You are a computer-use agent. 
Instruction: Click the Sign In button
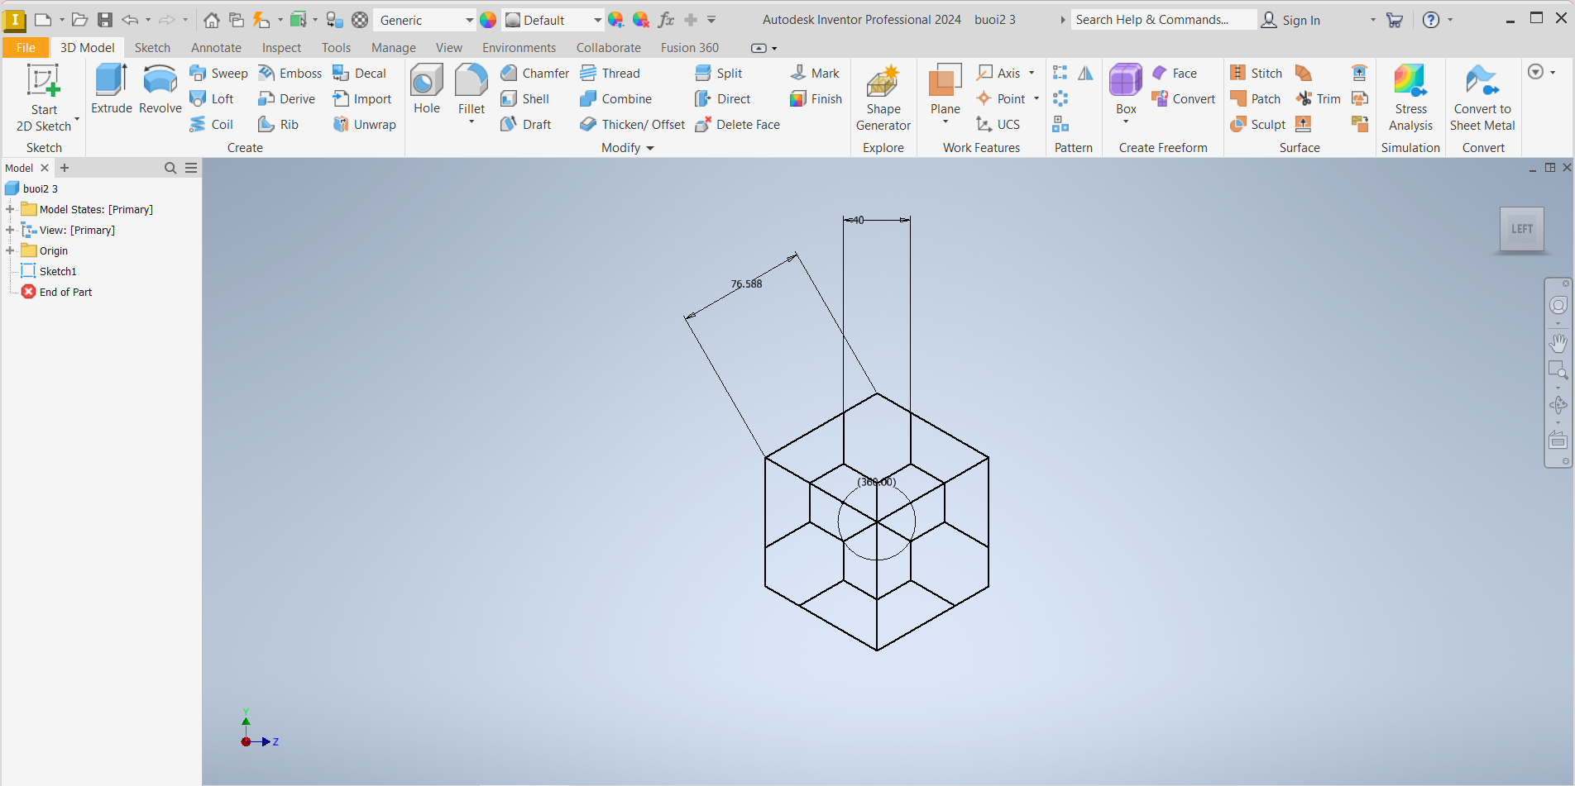(1290, 20)
